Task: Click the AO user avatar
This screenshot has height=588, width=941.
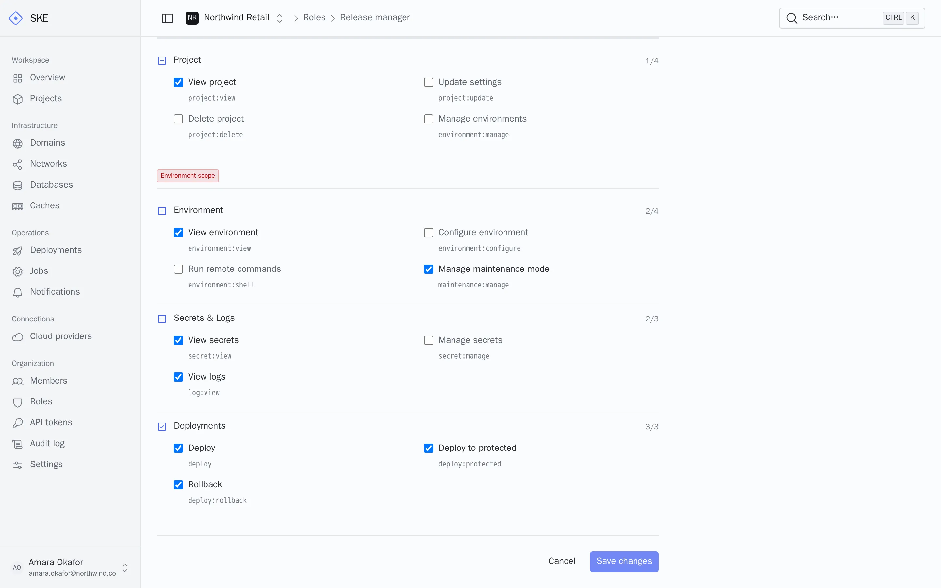Action: pyautogui.click(x=17, y=567)
